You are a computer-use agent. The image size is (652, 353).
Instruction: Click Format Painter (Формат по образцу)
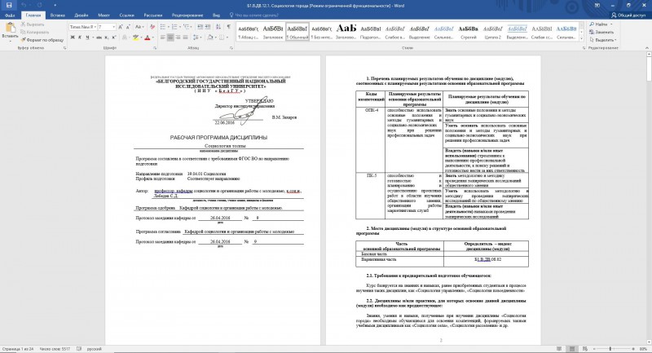42,40
